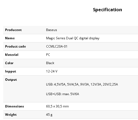This screenshot has height=120, width=138.
Task: Click the 60,5 x 30,5 mm value
Action: tap(57, 106)
